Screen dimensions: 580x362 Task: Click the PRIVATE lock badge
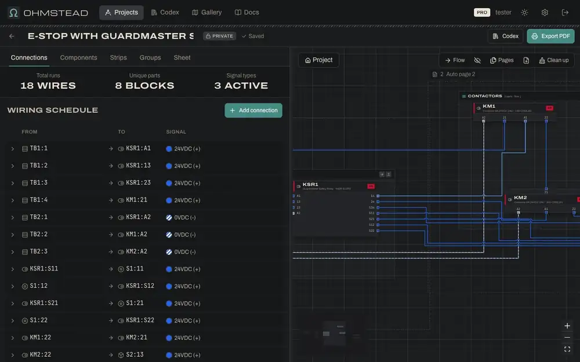[219, 36]
